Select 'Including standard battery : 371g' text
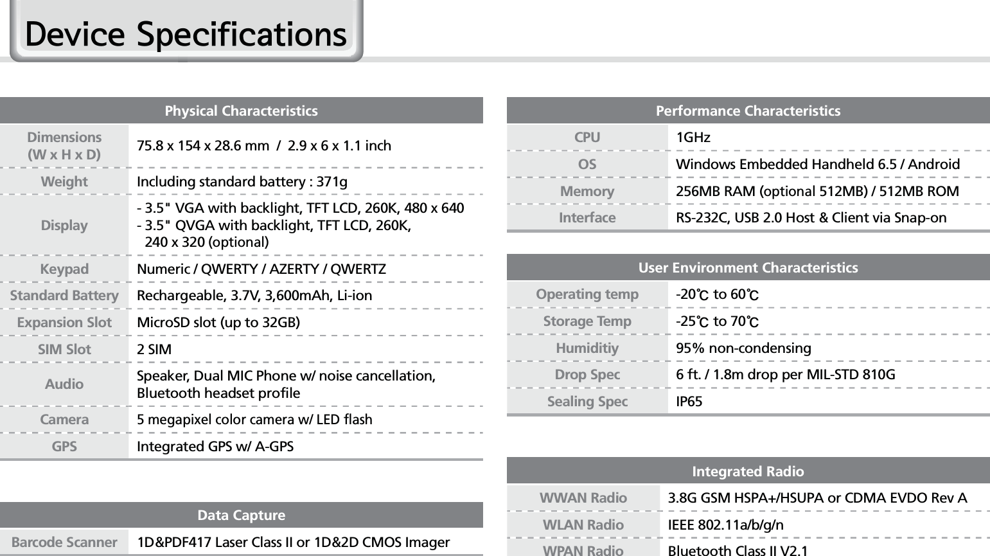990x556 pixels. click(x=242, y=182)
